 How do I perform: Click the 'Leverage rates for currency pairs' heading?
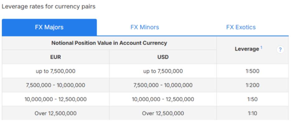48,7
